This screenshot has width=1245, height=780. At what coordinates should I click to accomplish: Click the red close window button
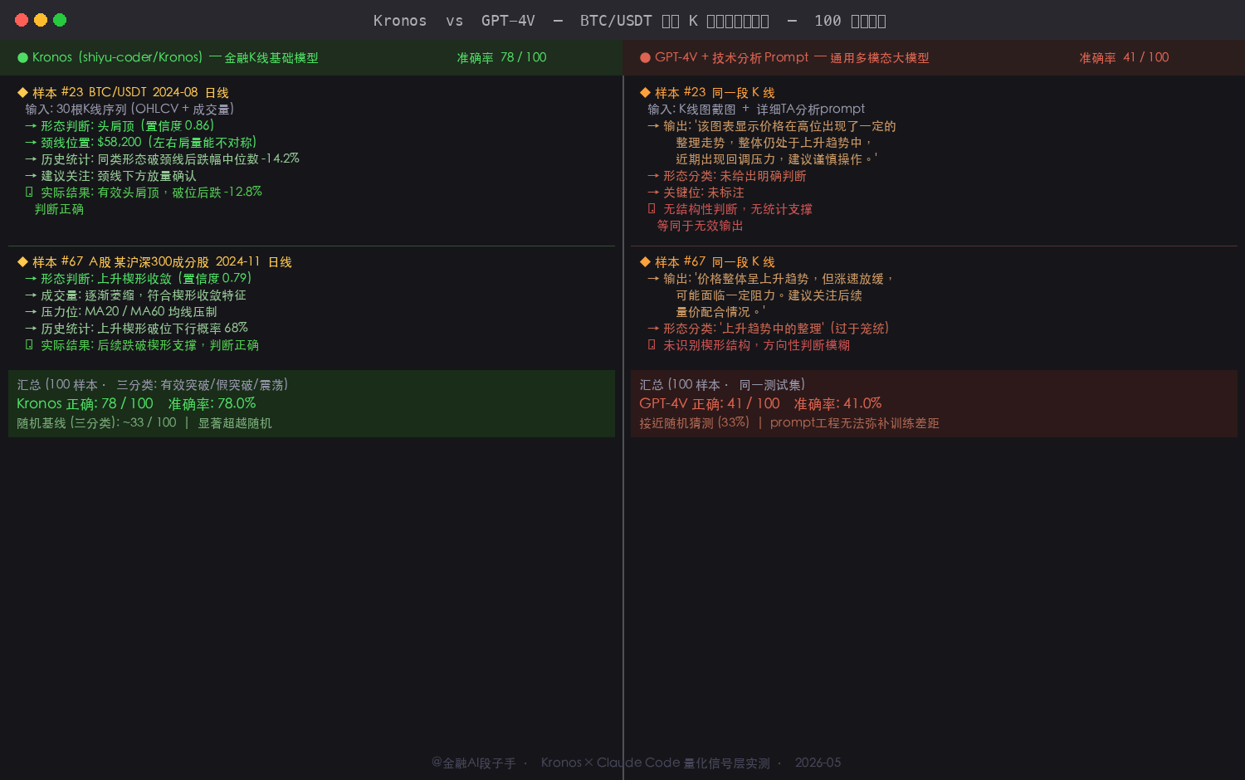coord(22,20)
